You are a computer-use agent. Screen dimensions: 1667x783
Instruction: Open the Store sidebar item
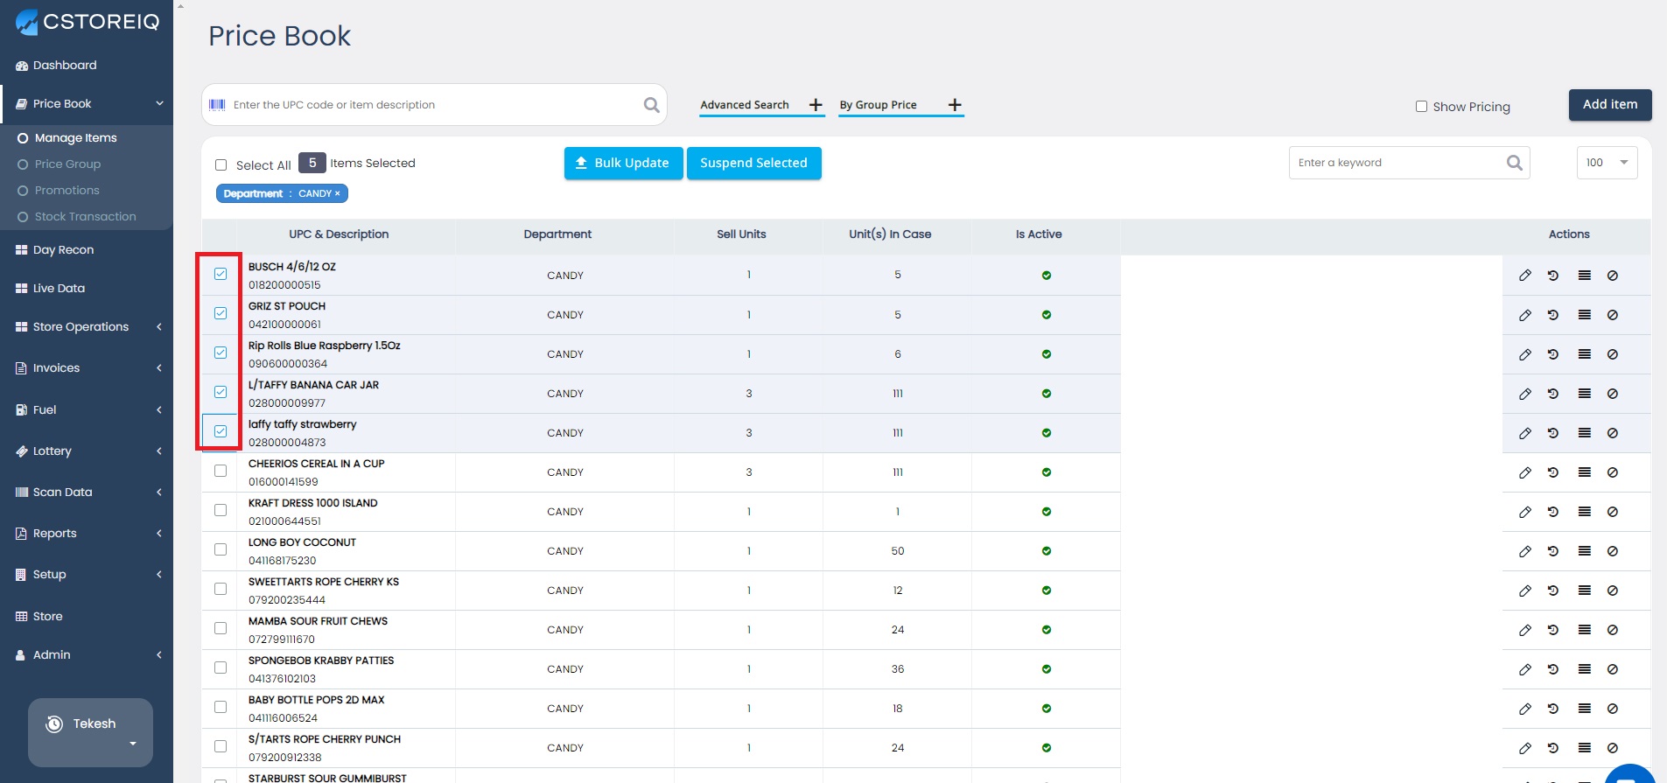47,617
